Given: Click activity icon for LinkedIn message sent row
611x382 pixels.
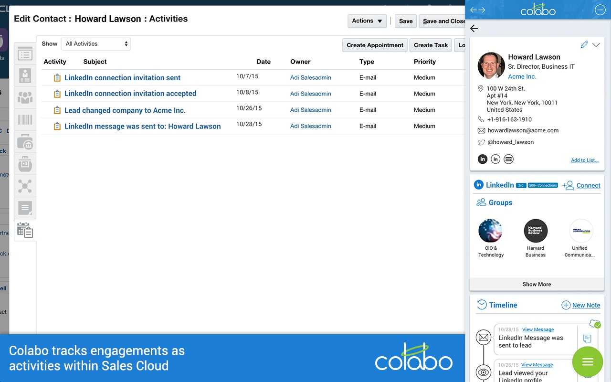Looking at the screenshot, I should [57, 127].
